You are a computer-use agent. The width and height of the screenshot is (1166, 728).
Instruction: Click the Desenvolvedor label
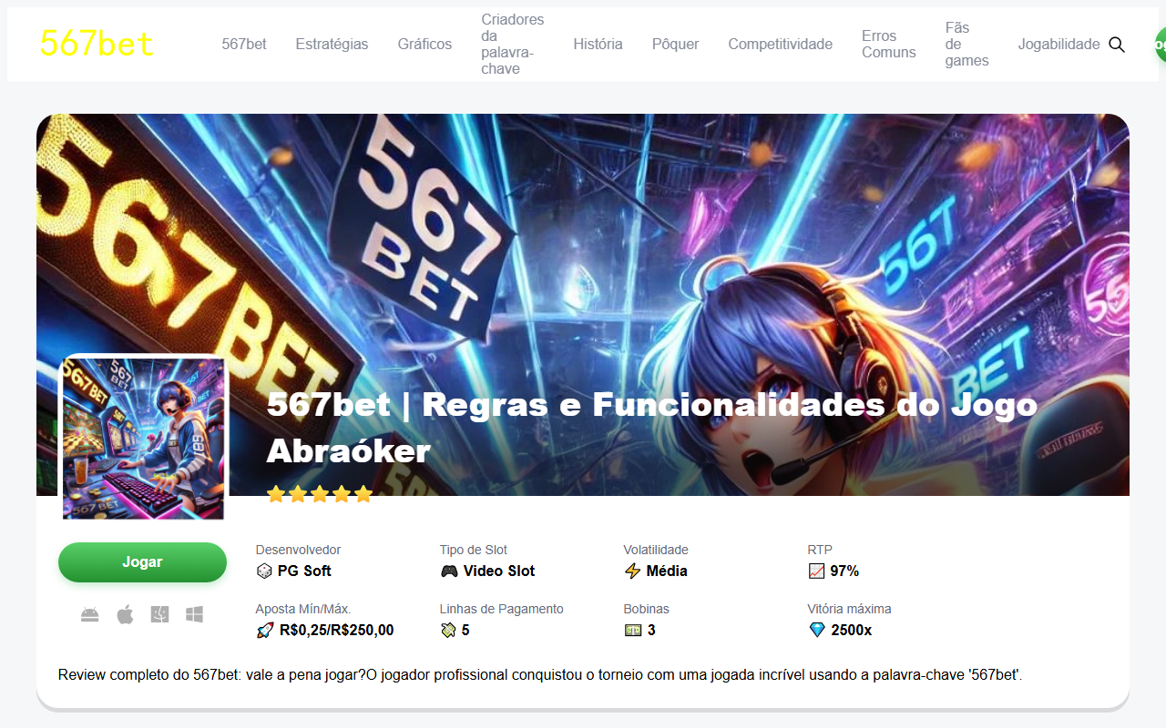tap(298, 550)
